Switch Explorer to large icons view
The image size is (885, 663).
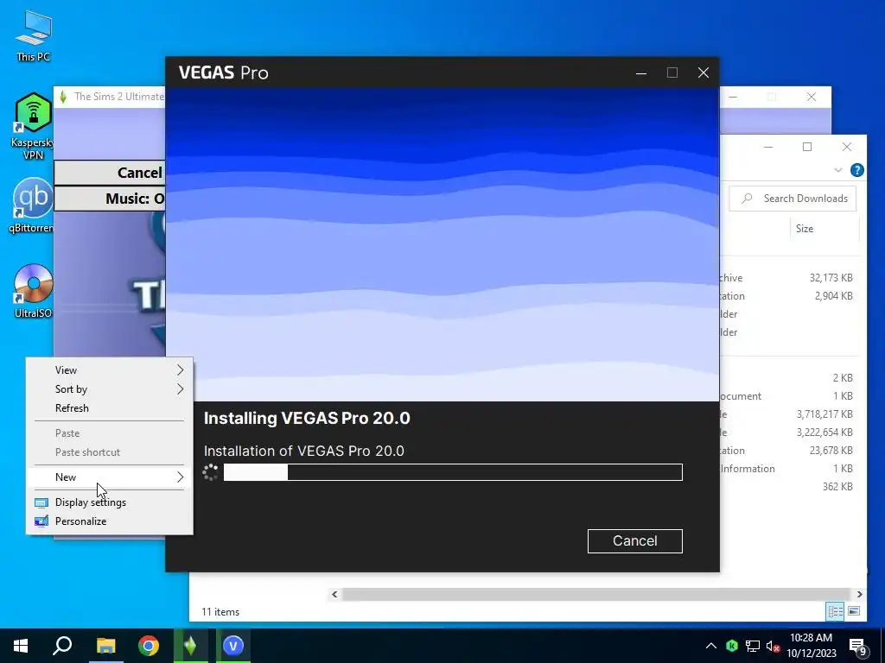click(854, 611)
